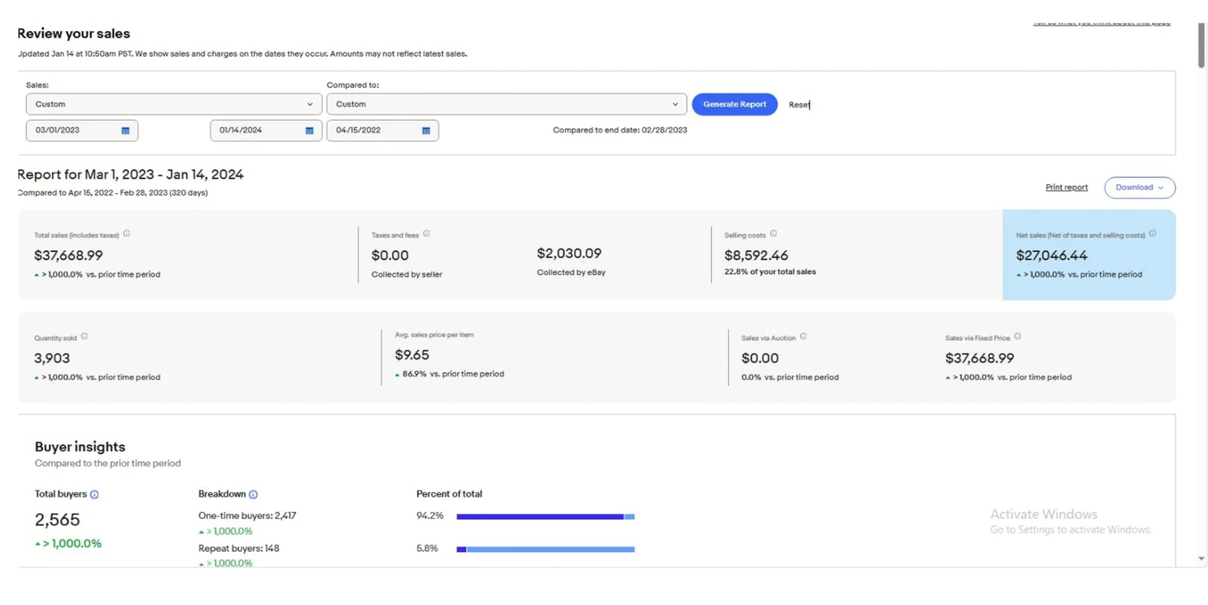
Task: Click info icon next to Quantity sold
Action: coord(85,336)
